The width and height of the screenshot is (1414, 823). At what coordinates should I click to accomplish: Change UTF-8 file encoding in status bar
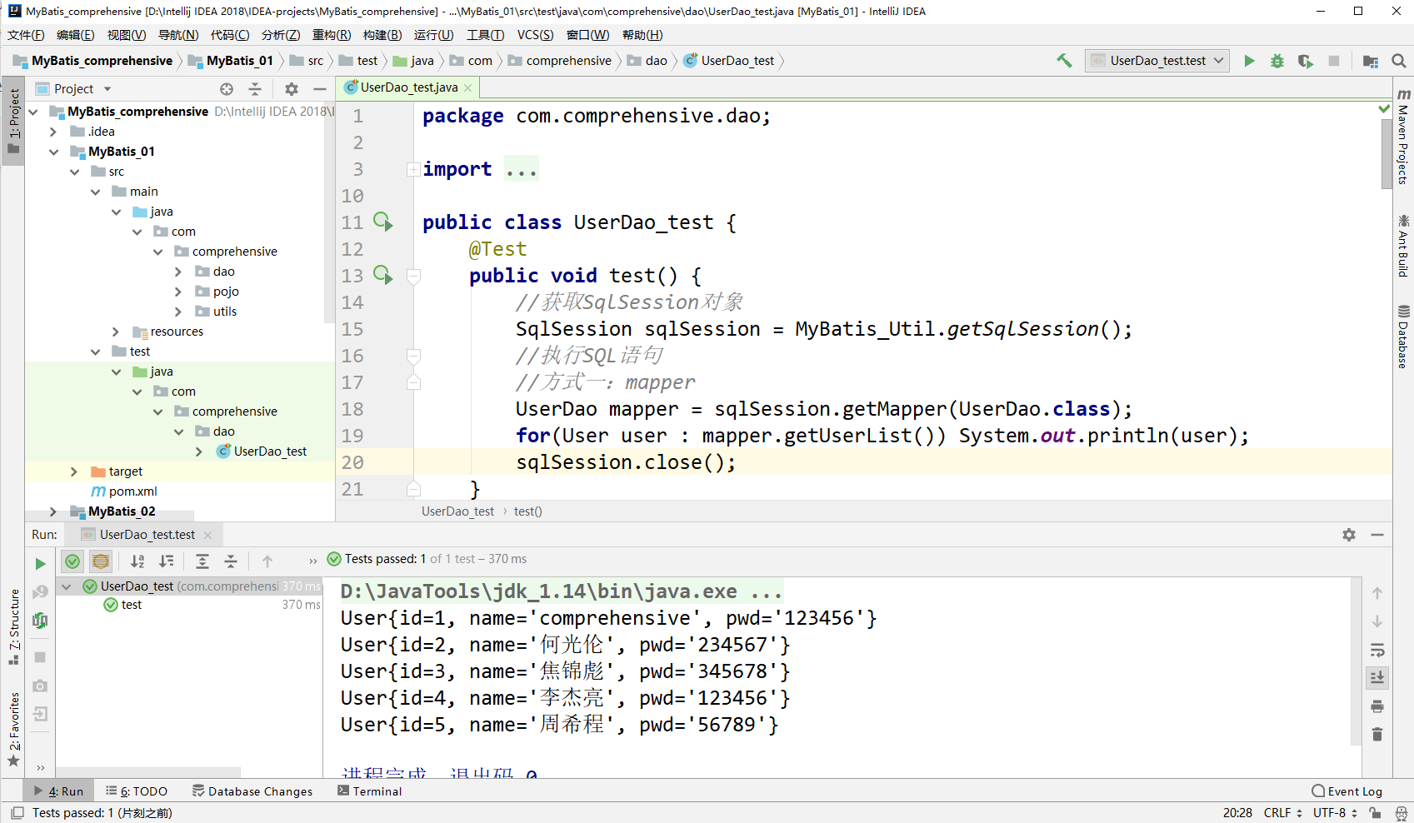[1336, 813]
